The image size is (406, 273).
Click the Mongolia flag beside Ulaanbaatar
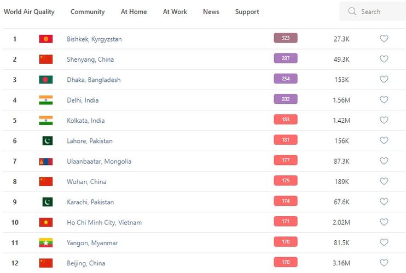(x=46, y=161)
